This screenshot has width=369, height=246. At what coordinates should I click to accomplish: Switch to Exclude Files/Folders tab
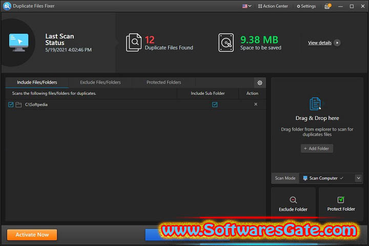point(100,83)
